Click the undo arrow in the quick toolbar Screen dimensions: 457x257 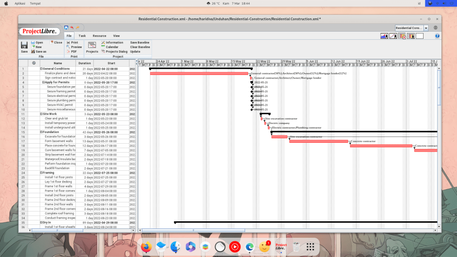(x=71, y=27)
